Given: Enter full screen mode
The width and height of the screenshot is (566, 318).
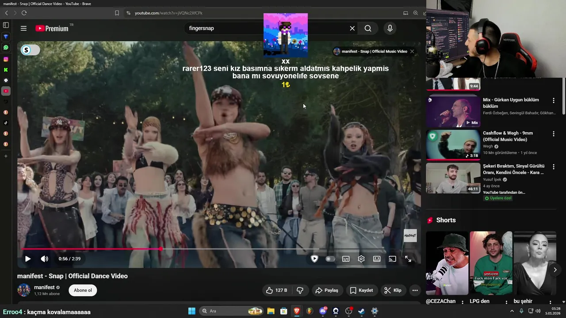Looking at the screenshot, I should [408, 259].
